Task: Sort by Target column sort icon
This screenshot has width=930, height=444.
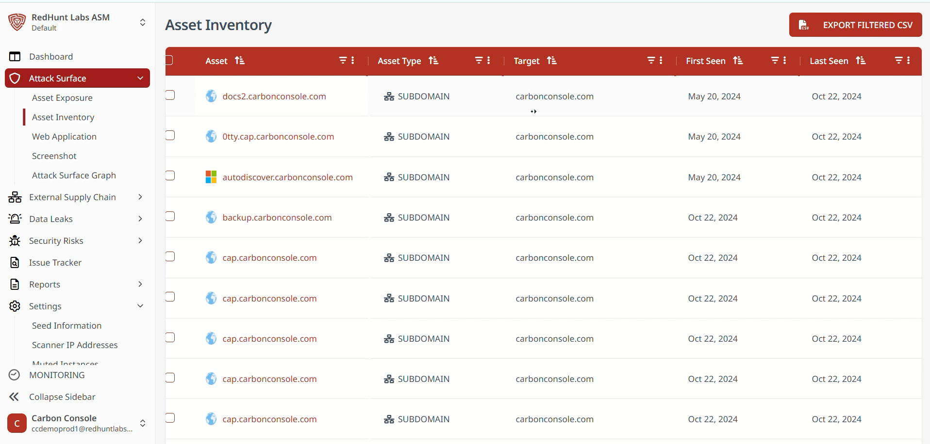Action: (552, 61)
